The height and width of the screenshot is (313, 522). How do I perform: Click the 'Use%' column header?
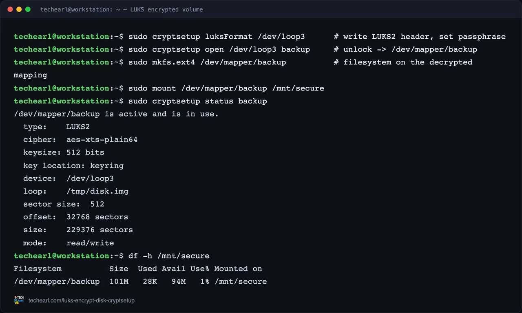tap(200, 269)
